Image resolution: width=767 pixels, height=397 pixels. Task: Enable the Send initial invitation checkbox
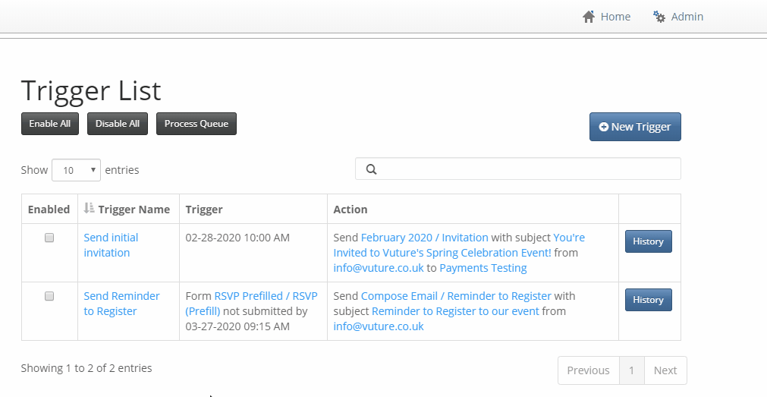click(49, 238)
